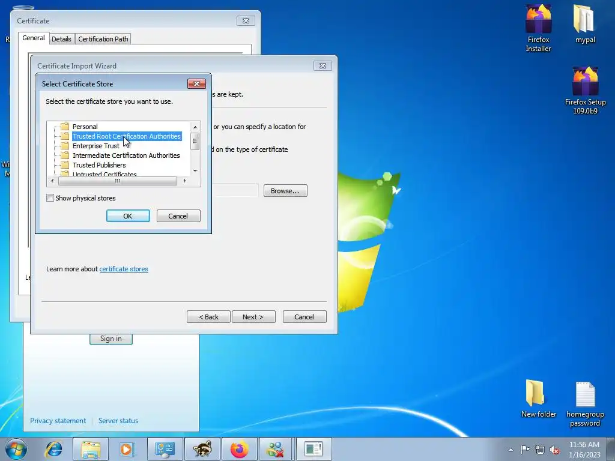Confirm store selection with OK

pos(128,216)
